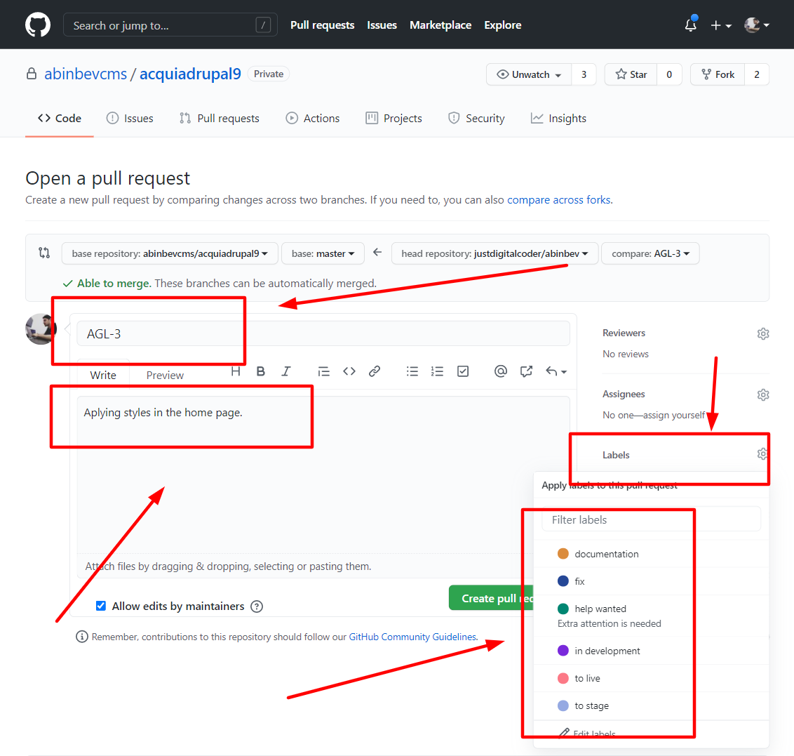Open the Code tab
Screen dimensions: 794x756
pos(60,118)
